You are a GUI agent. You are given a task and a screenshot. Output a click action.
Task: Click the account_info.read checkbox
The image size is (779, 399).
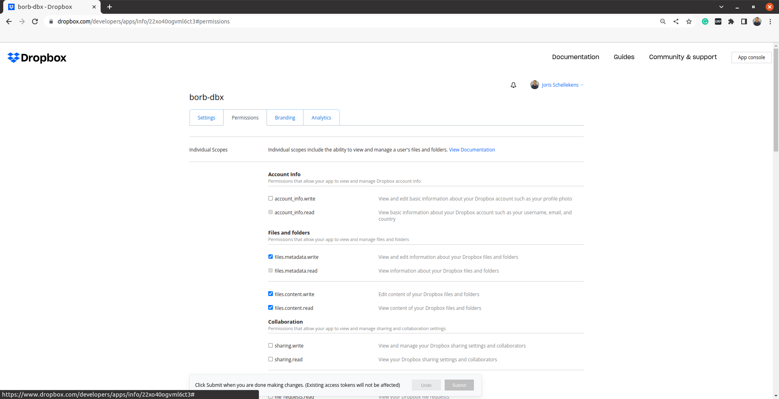point(271,212)
